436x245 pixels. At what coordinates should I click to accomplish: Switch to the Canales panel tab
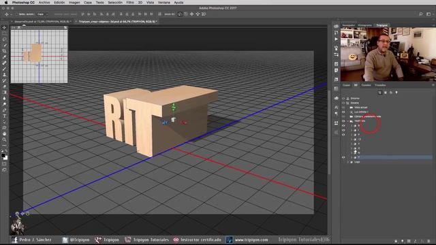pos(366,85)
